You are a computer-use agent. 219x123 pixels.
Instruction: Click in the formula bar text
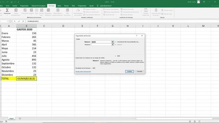33,21
